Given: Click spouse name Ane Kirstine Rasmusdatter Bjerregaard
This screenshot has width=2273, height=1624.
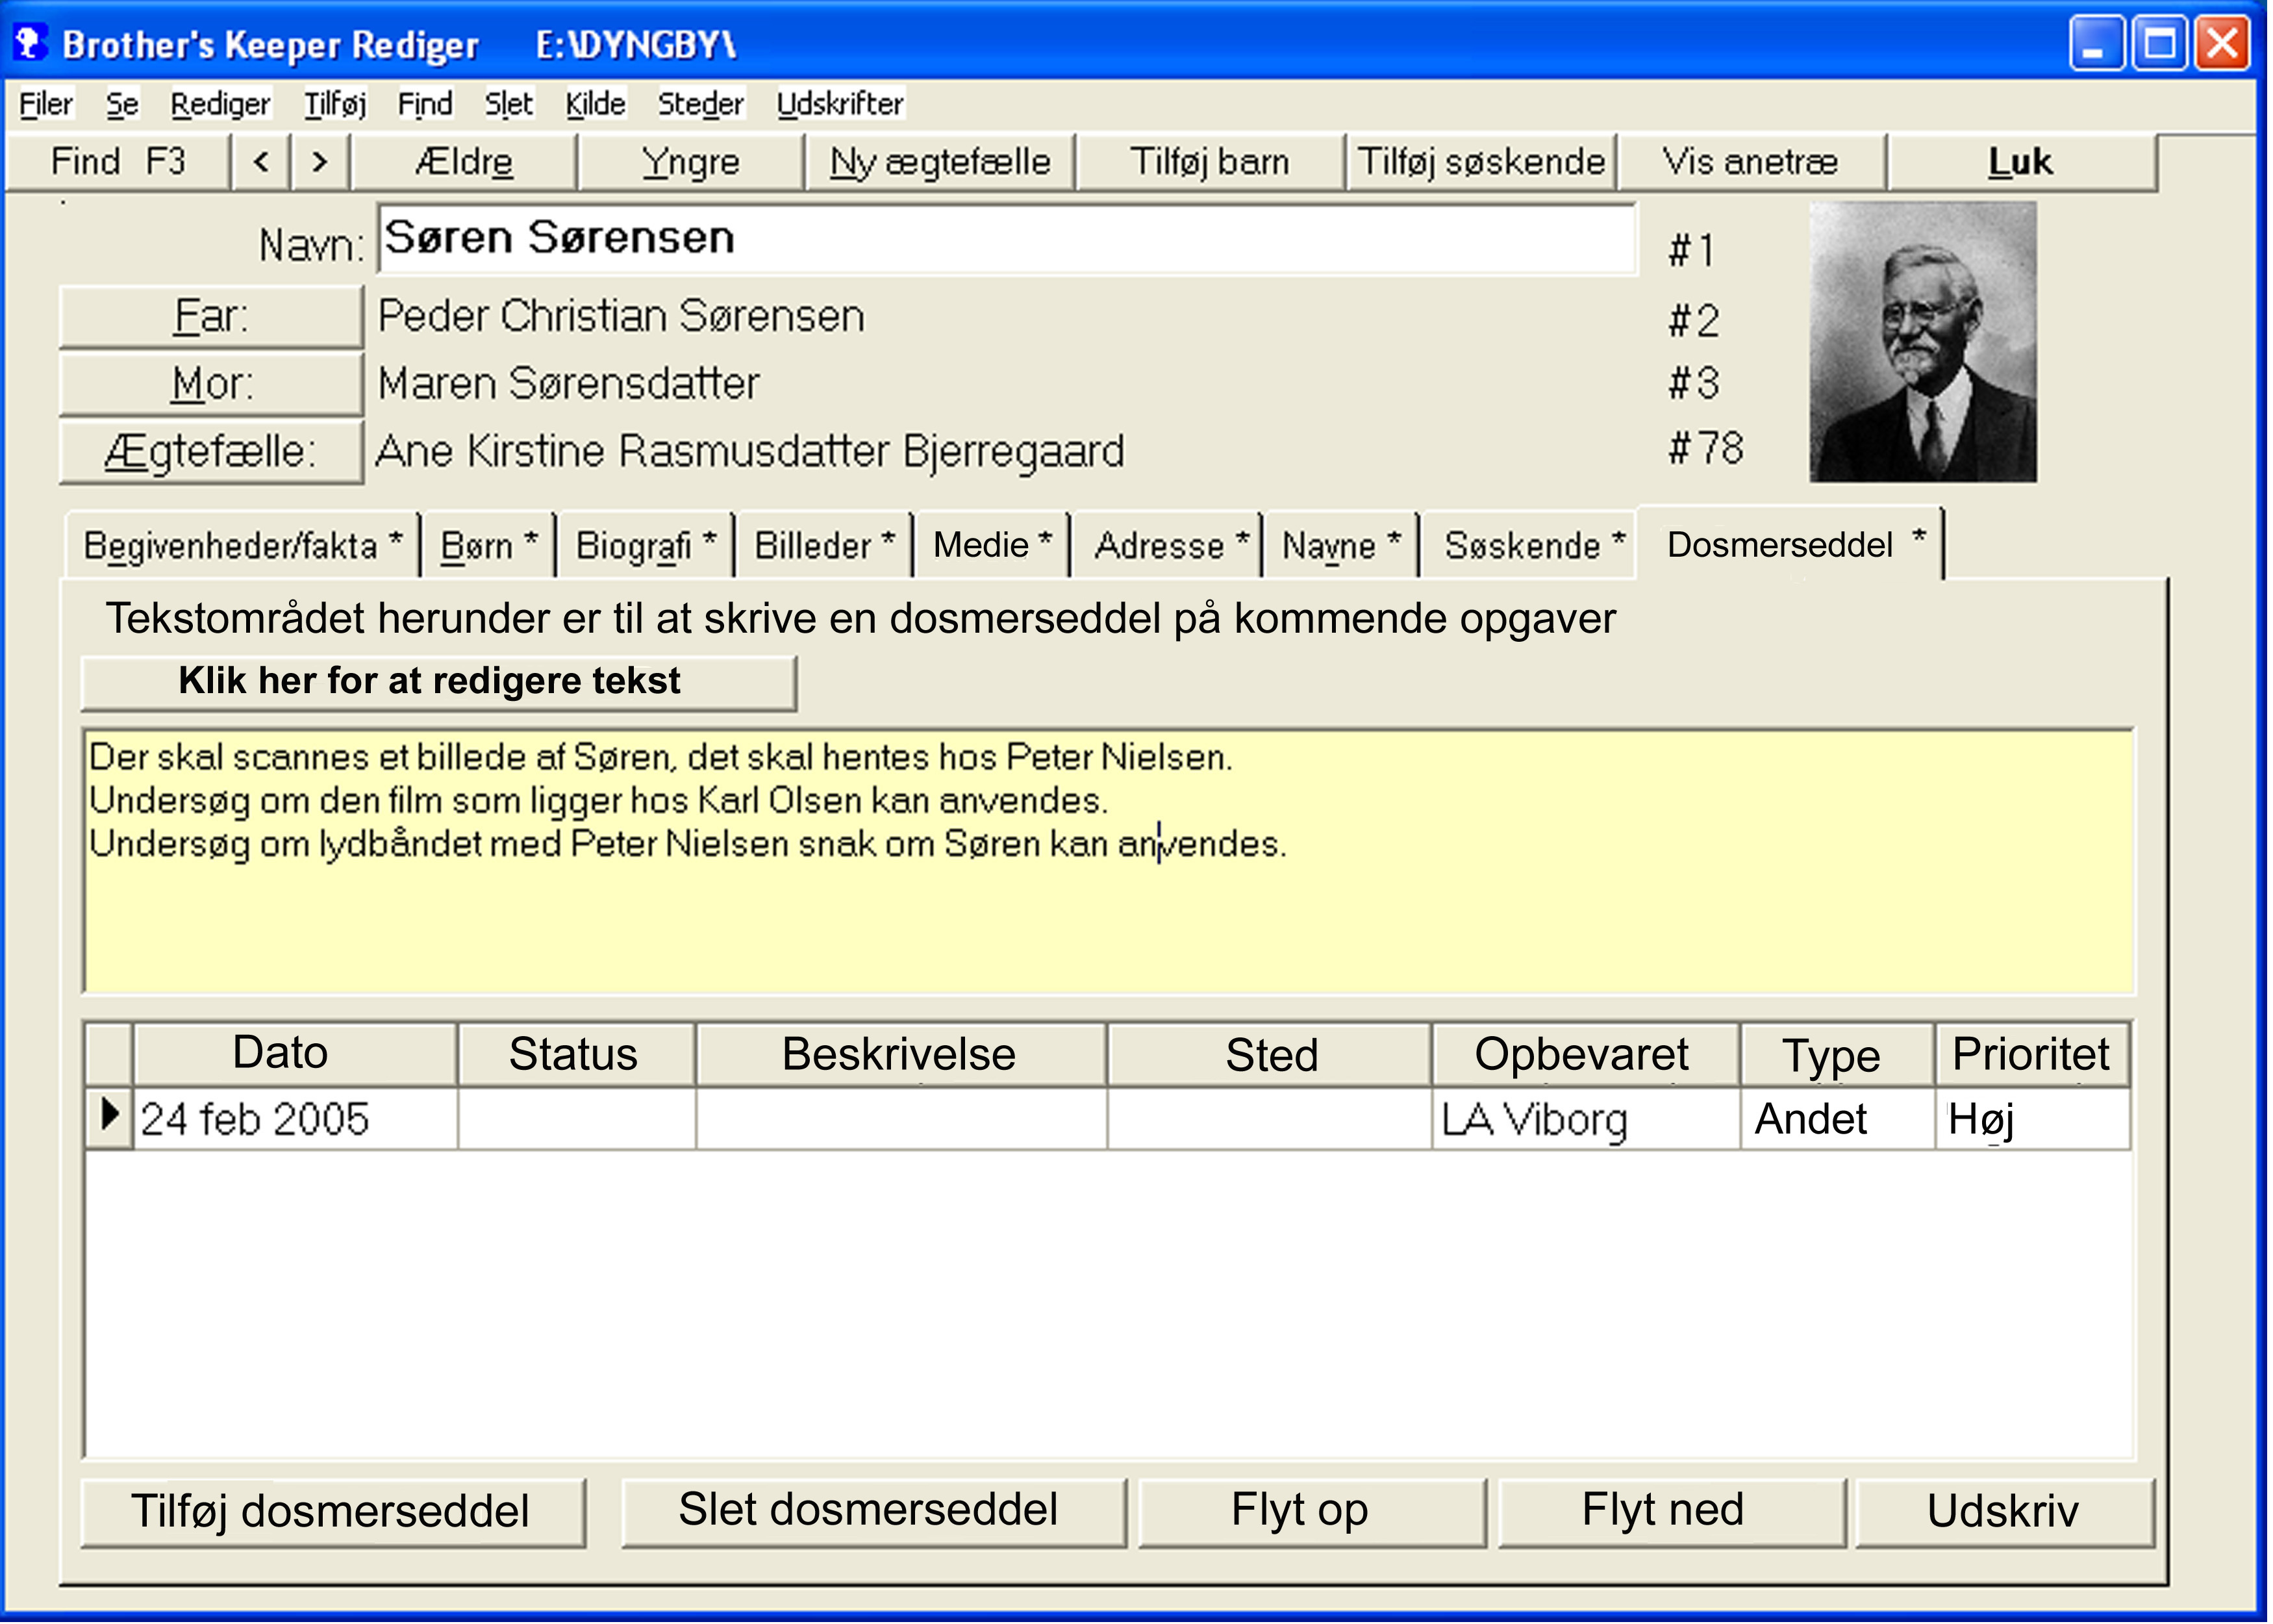Looking at the screenshot, I should click(x=749, y=451).
